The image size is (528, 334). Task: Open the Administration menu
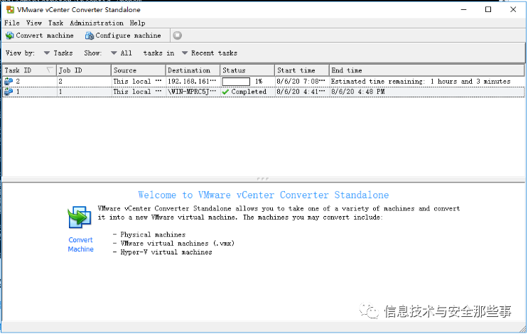tap(97, 23)
